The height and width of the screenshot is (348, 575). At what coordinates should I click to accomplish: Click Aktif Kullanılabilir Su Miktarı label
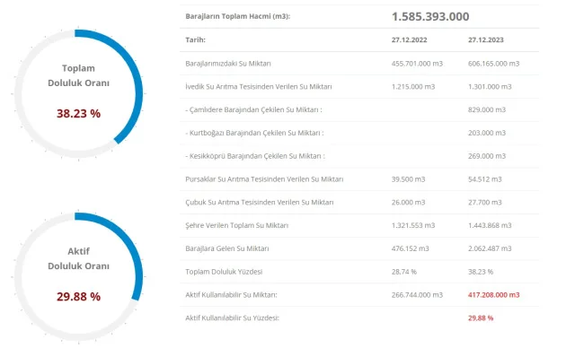pyautogui.click(x=231, y=295)
